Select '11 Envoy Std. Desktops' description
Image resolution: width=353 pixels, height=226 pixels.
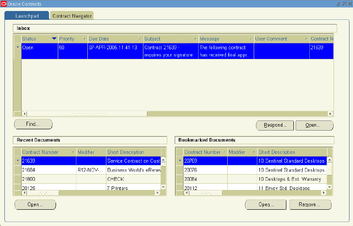coord(292,187)
